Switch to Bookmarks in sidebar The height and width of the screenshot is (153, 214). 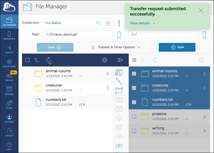tap(9, 36)
